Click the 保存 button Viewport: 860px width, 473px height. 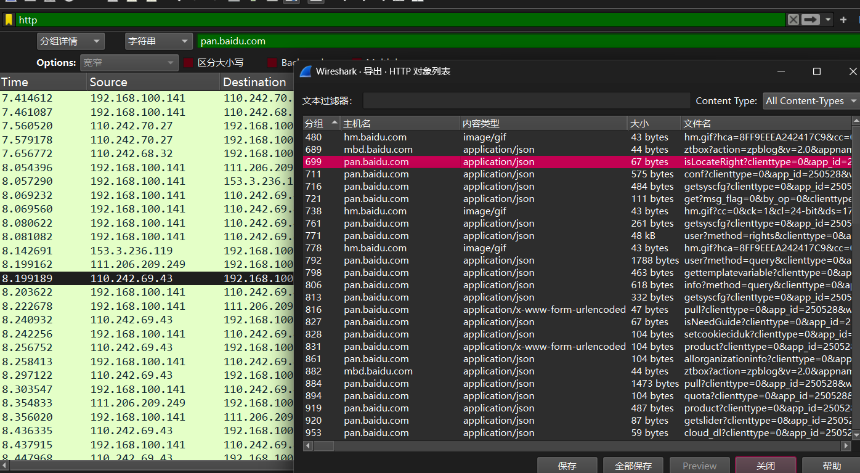point(567,466)
